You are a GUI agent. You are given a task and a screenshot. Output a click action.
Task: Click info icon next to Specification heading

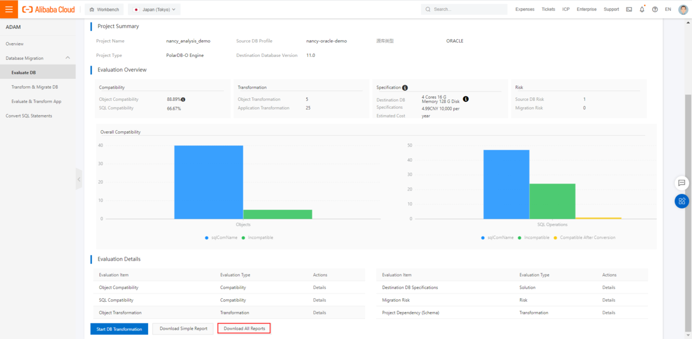tap(405, 87)
